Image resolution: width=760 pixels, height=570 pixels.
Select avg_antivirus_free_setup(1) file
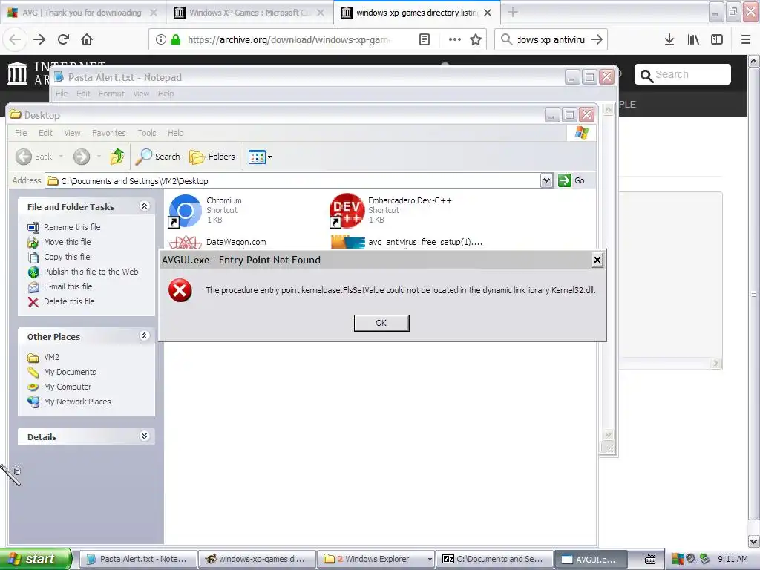click(425, 242)
